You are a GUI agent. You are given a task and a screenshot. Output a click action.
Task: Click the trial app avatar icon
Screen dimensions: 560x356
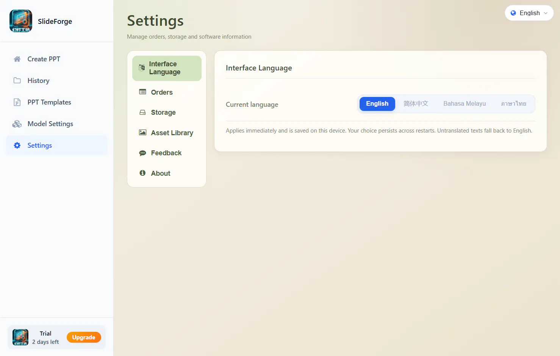pos(20,337)
